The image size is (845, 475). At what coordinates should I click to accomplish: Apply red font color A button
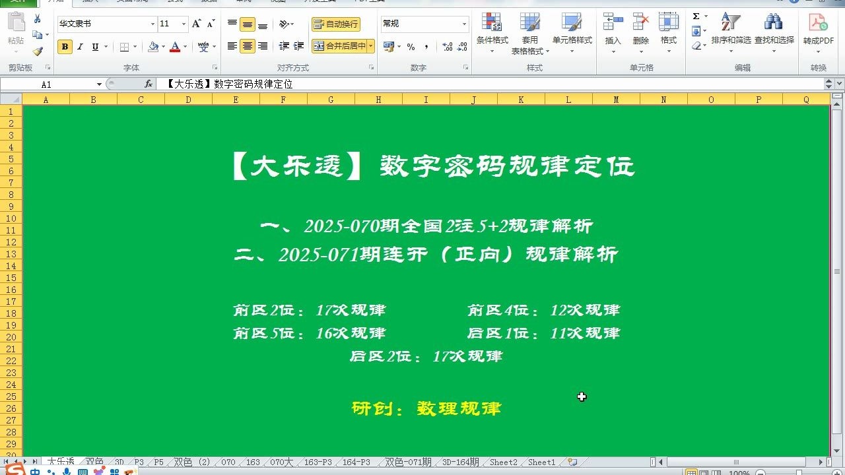(x=174, y=47)
